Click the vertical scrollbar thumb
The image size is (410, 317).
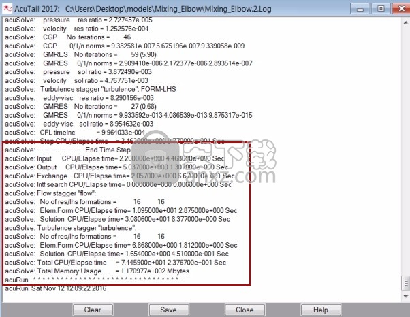pos(405,283)
